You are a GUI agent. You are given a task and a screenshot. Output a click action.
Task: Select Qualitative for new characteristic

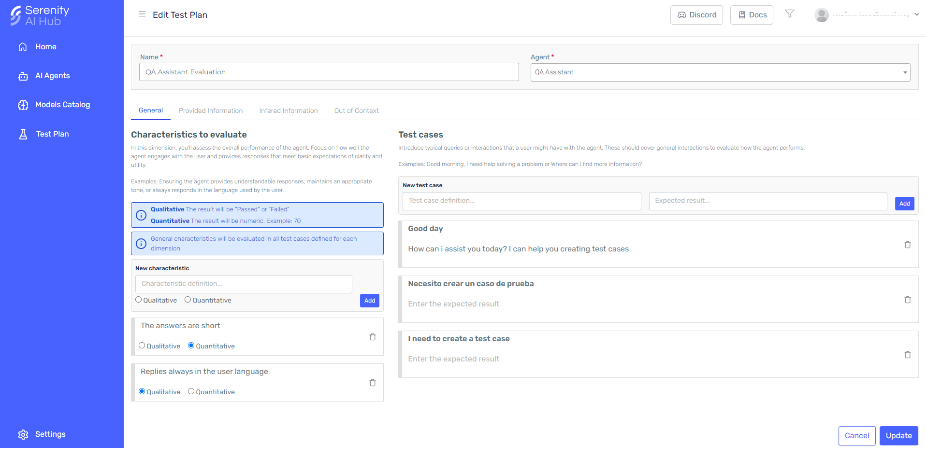pyautogui.click(x=139, y=300)
